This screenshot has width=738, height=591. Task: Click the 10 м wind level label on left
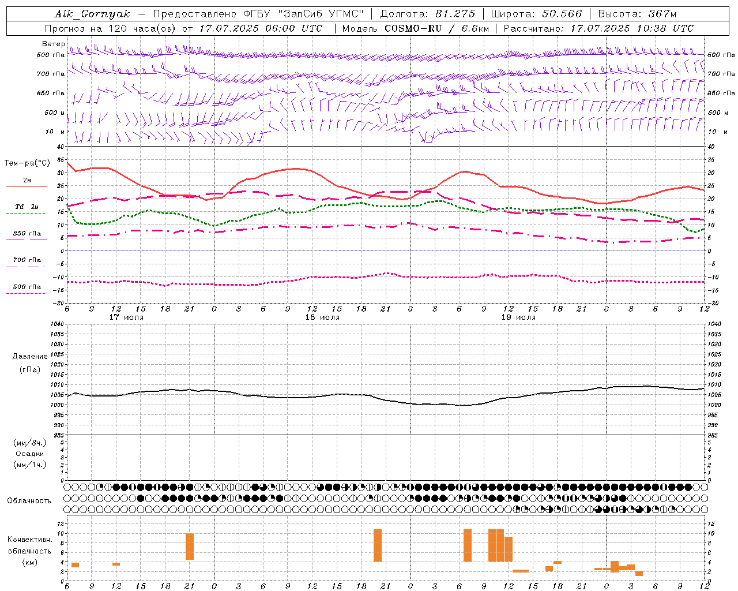(x=55, y=132)
